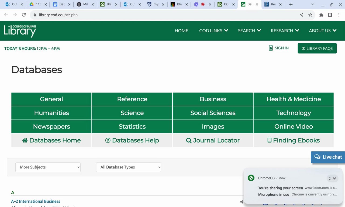This screenshot has height=207, width=345.
Task: Click the address bar showing library.cod.edu
Action: pyautogui.click(x=162, y=15)
